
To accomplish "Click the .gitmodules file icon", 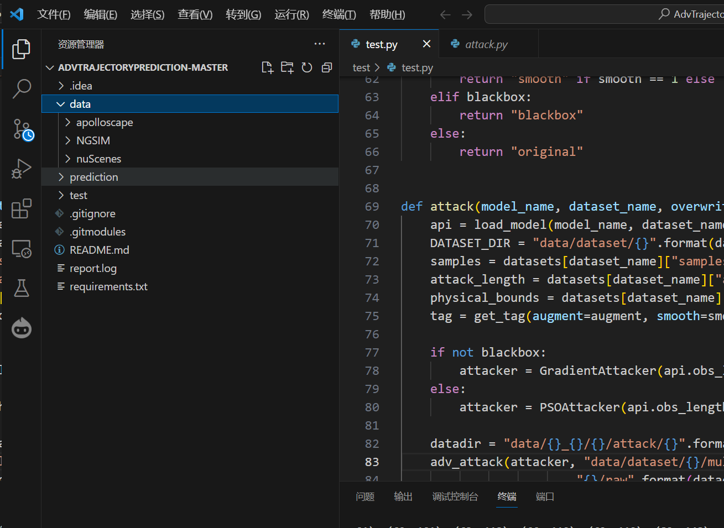I will (x=60, y=232).
